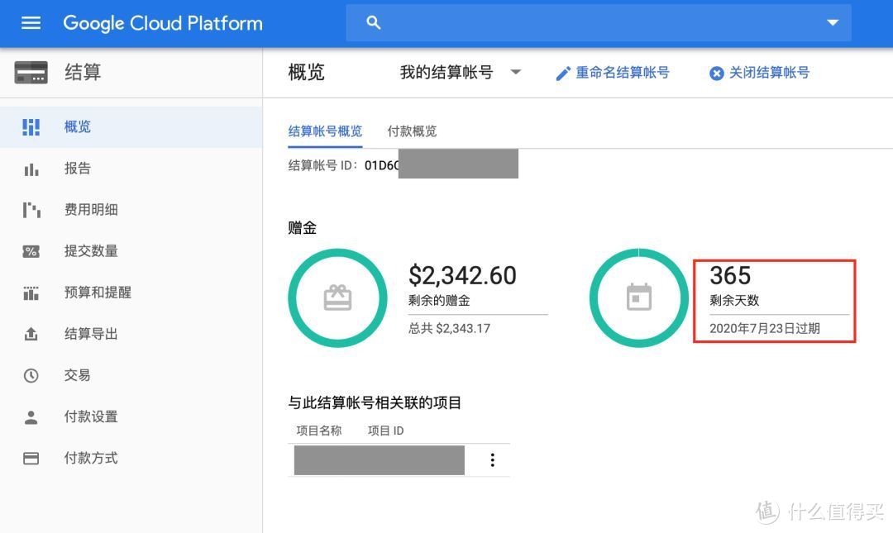Open the project row three-dot menu
The image size is (893, 533).
[x=493, y=460]
